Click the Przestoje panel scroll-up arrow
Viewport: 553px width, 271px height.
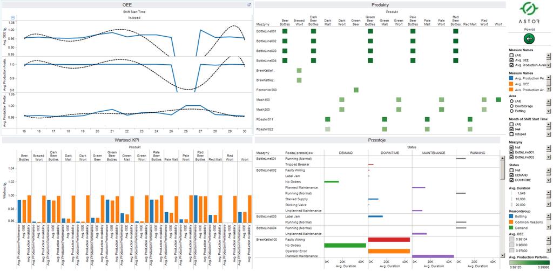[x=503, y=159]
